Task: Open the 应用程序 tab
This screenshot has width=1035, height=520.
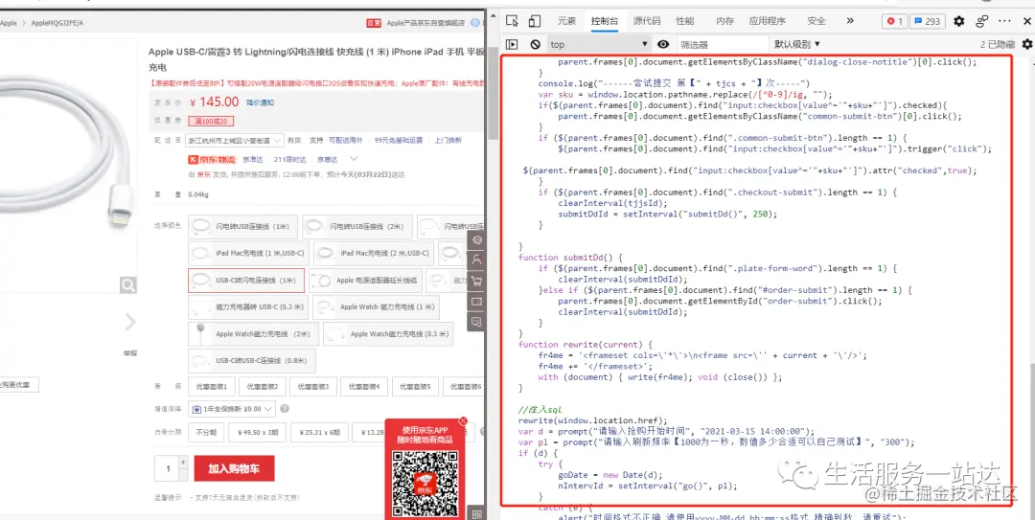Action: [767, 21]
